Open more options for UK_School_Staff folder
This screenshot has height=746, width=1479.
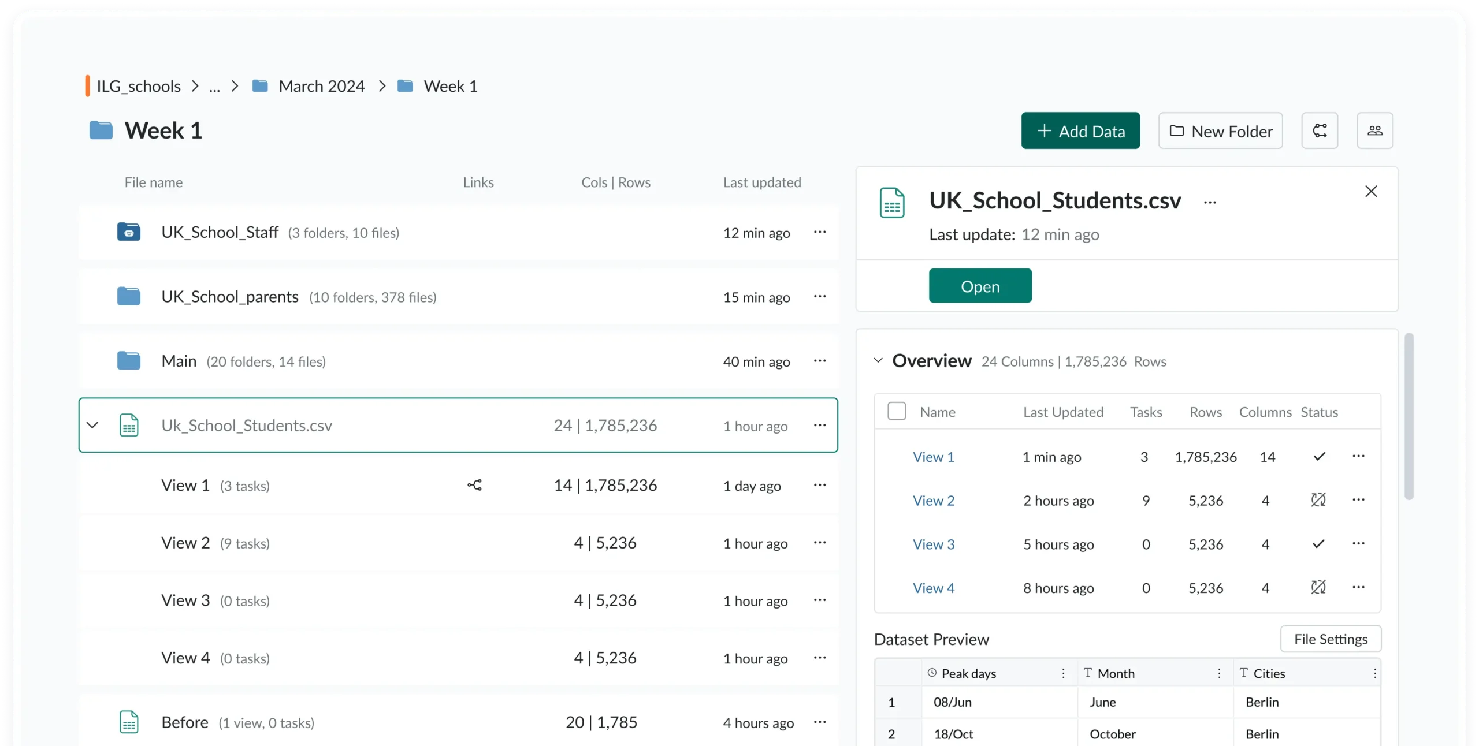[819, 232]
